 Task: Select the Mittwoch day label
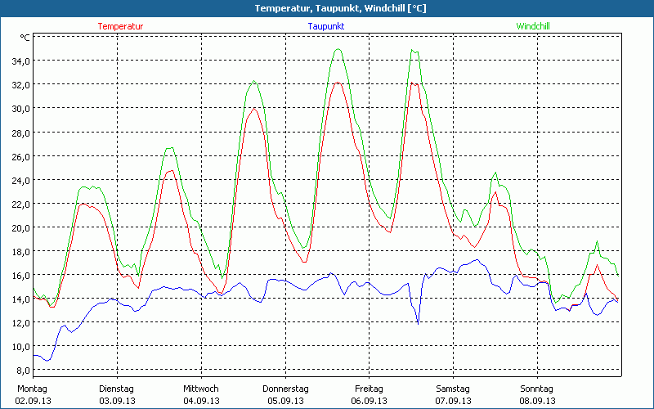(200, 389)
